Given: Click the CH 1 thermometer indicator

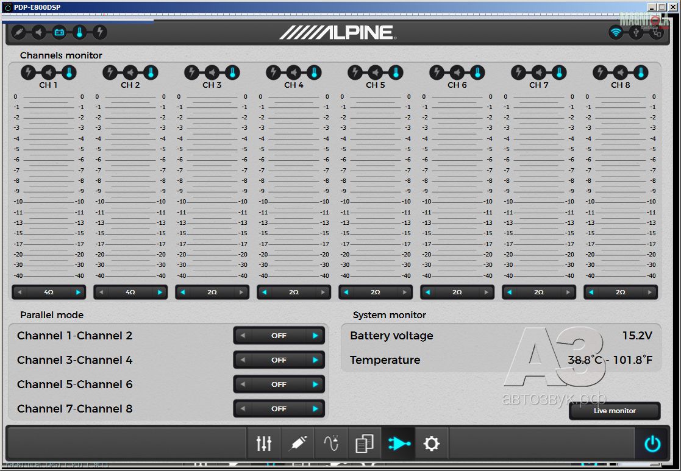Looking at the screenshot, I should (x=69, y=73).
